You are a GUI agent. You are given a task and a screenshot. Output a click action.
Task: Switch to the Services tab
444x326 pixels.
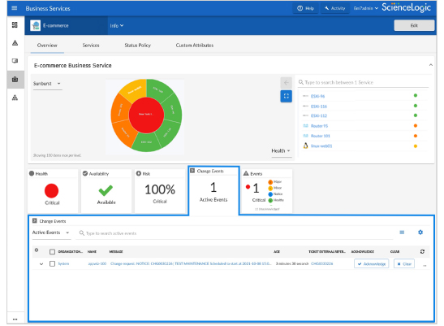91,45
